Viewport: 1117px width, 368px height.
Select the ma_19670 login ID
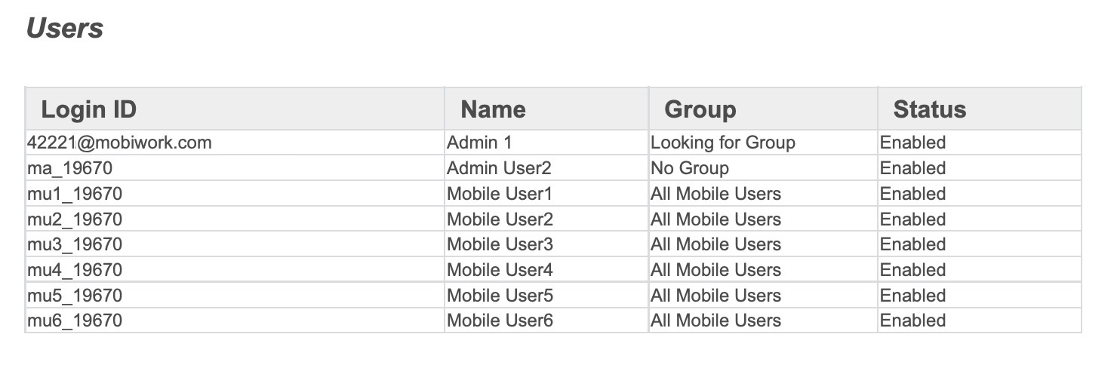70,168
